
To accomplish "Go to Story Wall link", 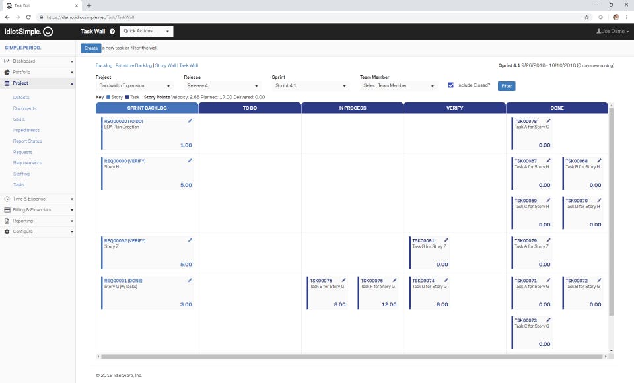I will point(165,65).
